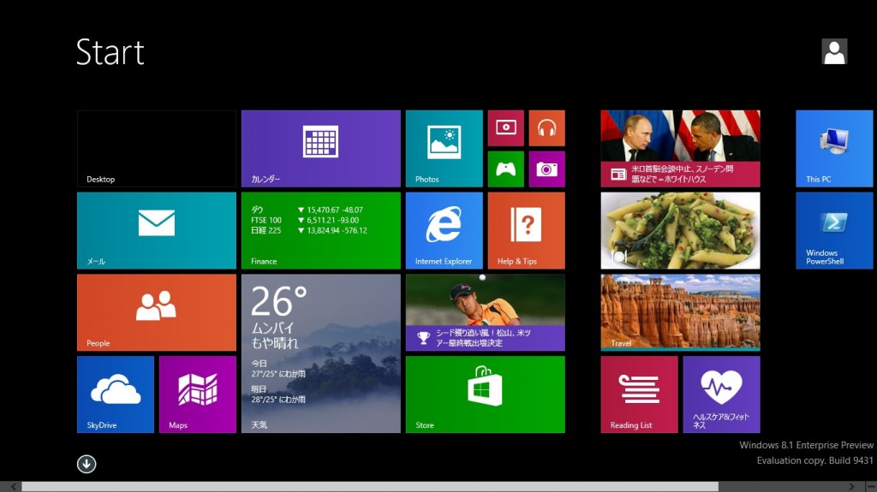Viewport: 877px width, 492px height.
Task: Launch the Photos app tile
Action: [x=444, y=149]
